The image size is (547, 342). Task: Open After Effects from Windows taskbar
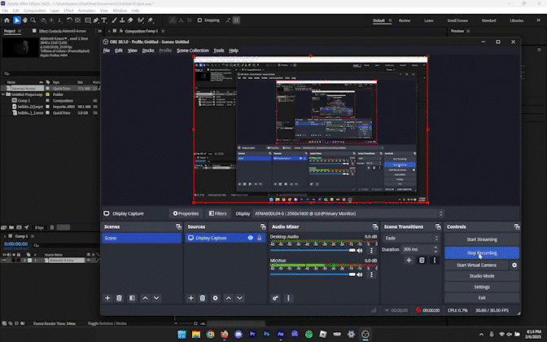pyautogui.click(x=281, y=334)
